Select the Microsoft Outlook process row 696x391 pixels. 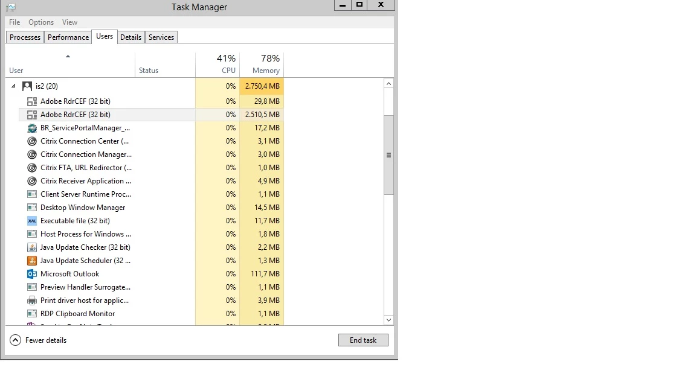click(x=151, y=274)
